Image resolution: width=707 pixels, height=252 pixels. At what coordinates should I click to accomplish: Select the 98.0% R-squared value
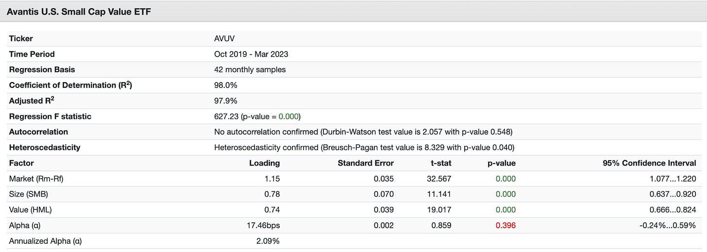pyautogui.click(x=226, y=85)
